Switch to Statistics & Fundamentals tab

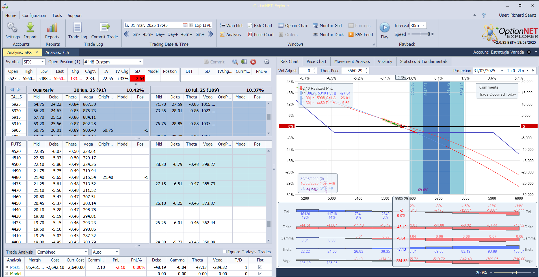pyautogui.click(x=424, y=61)
